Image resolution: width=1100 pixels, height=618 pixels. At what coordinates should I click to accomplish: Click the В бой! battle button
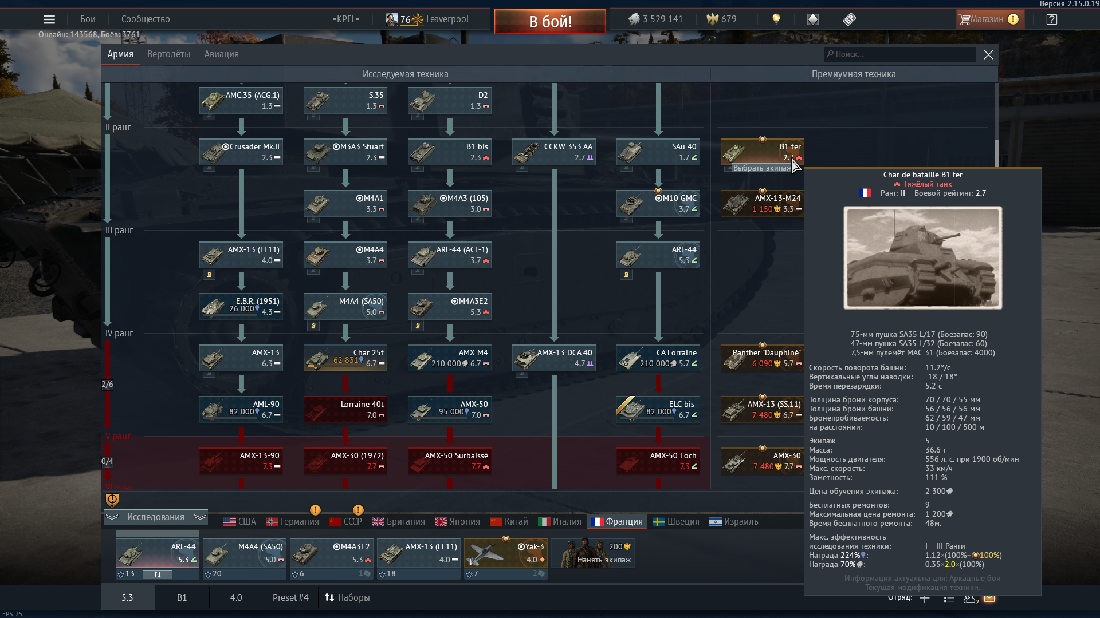tap(550, 22)
